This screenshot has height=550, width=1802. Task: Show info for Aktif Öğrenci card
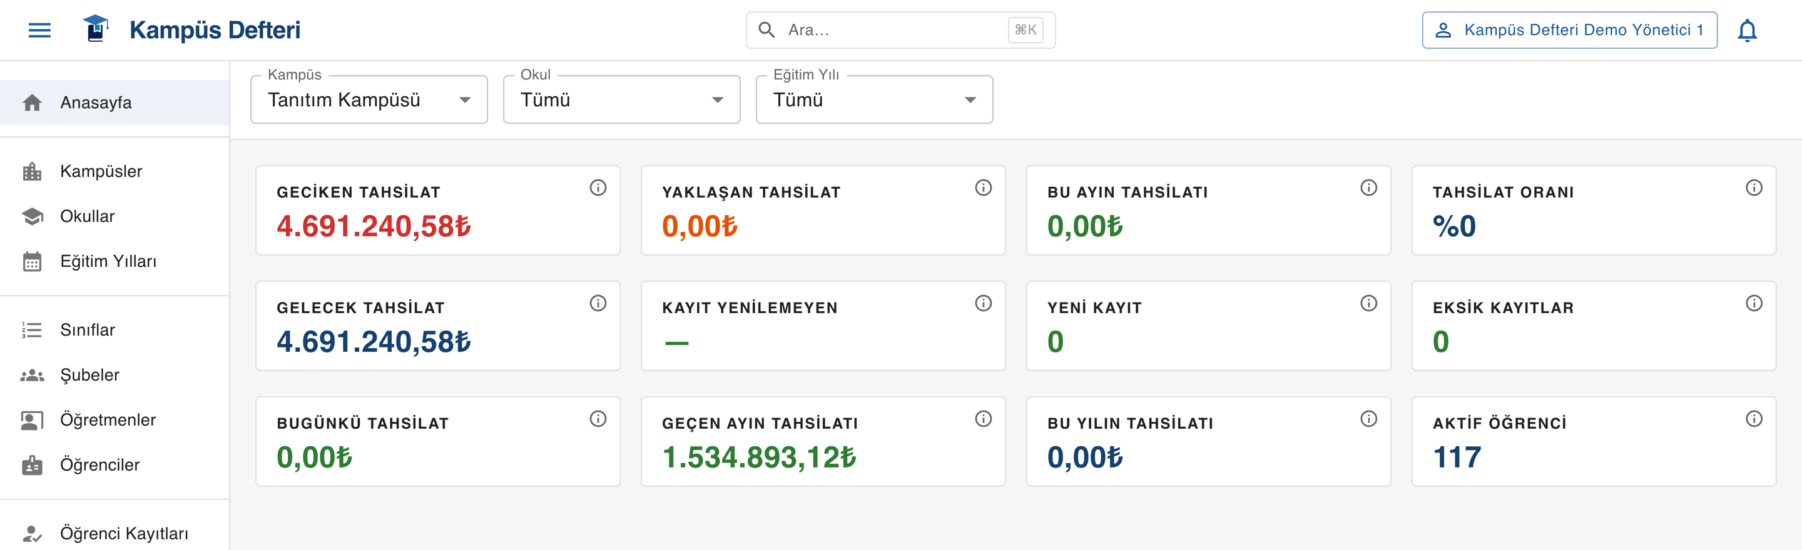coord(1754,419)
